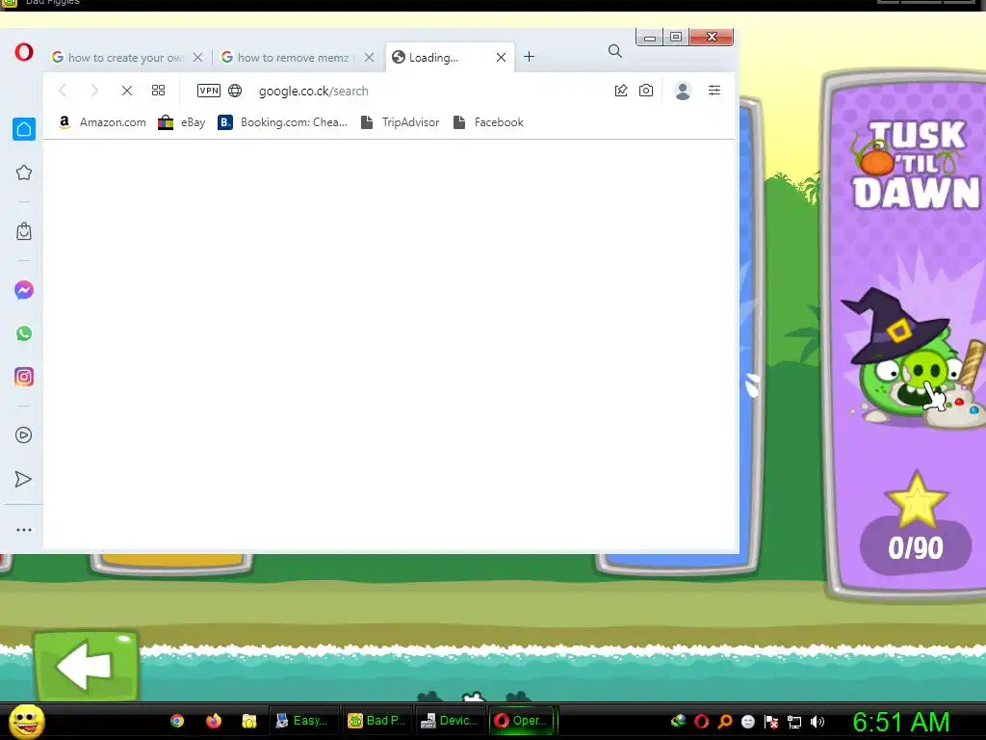Open the first globe tray icon

point(679,722)
